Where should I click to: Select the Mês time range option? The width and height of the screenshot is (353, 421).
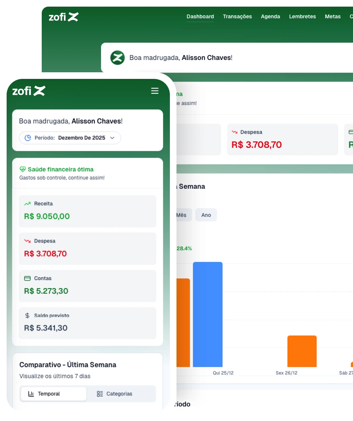click(182, 215)
